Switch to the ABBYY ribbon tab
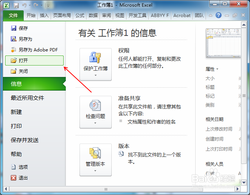Viewport: 250px width, 195px height. (160, 15)
